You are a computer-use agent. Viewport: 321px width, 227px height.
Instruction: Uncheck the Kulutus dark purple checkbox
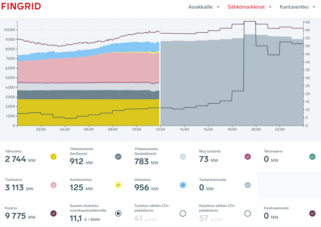(x=53, y=213)
